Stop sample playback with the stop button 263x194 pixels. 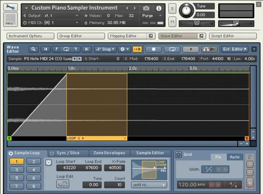click(x=153, y=49)
